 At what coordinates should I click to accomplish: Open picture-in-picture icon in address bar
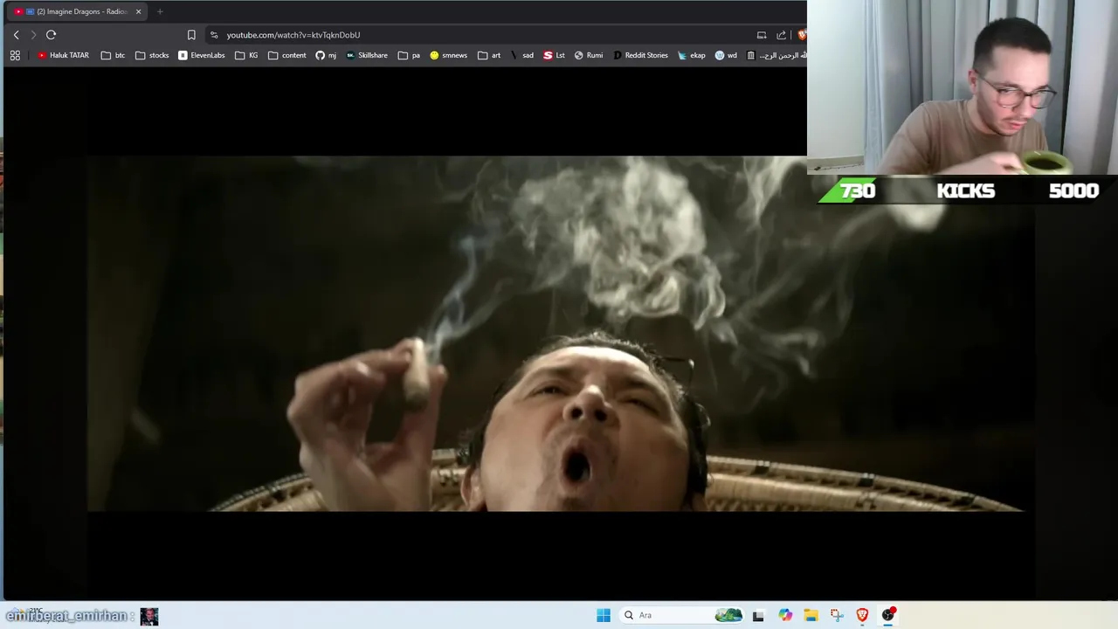pos(762,35)
